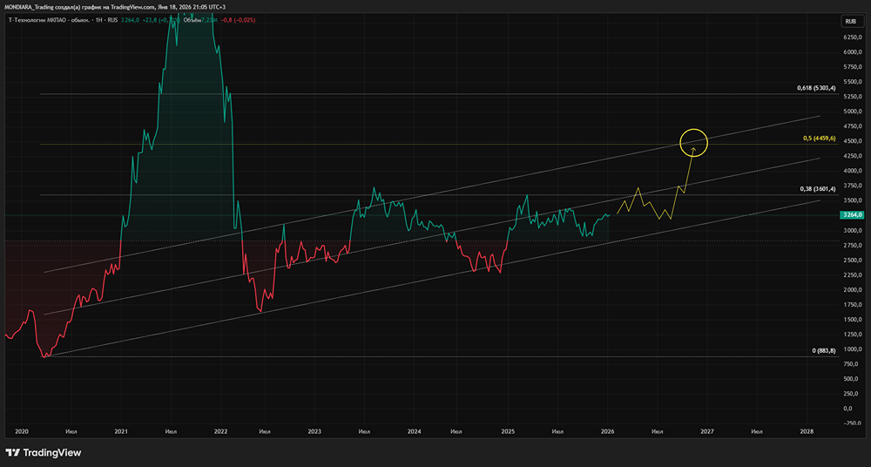Click the 2026 label on time axis

click(607, 430)
